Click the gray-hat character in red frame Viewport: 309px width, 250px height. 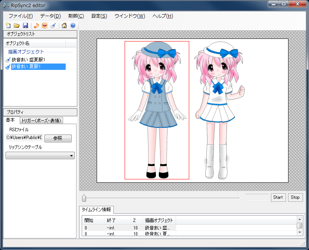pyautogui.click(x=157, y=110)
